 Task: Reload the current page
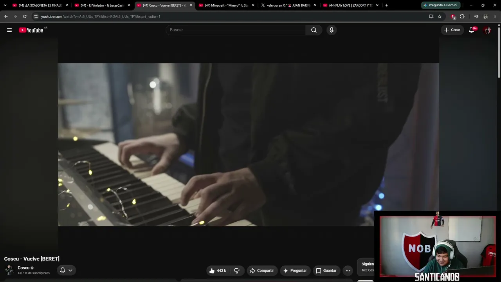[x=25, y=16]
